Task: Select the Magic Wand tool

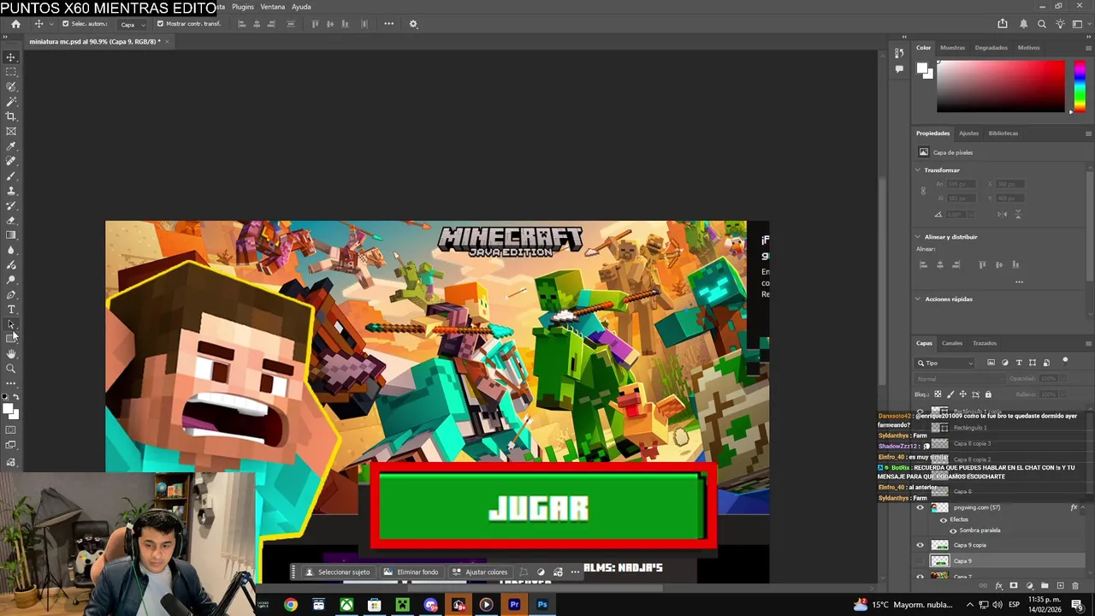Action: 11,102
